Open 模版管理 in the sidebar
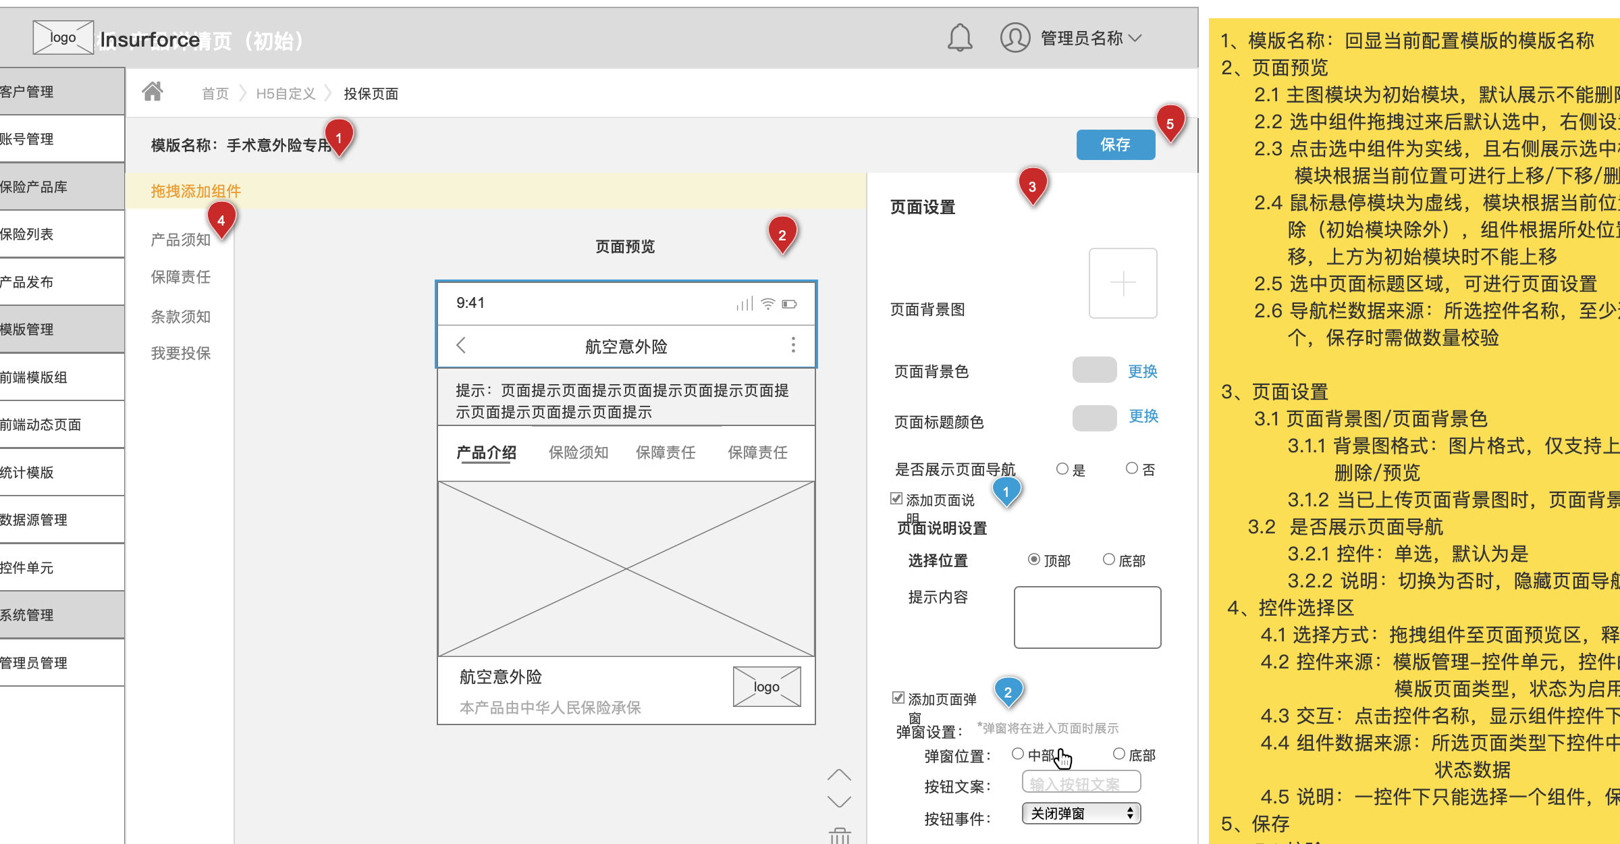Image resolution: width=1620 pixels, height=844 pixels. (62, 329)
